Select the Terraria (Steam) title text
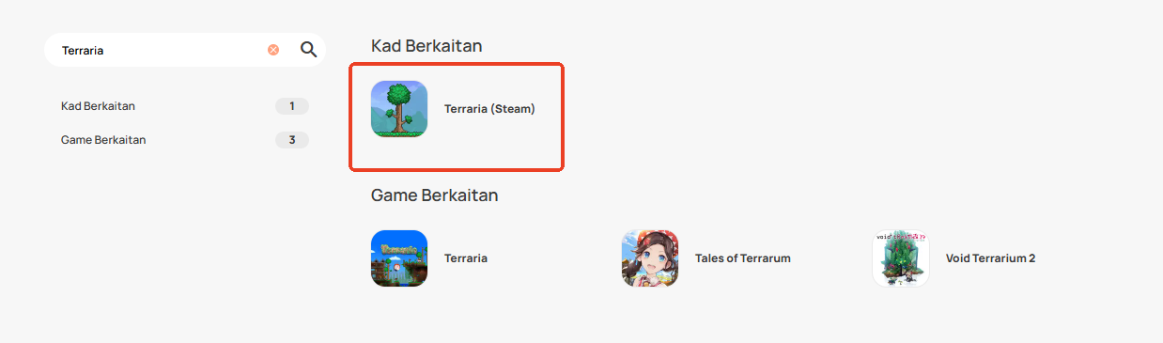 pos(489,109)
